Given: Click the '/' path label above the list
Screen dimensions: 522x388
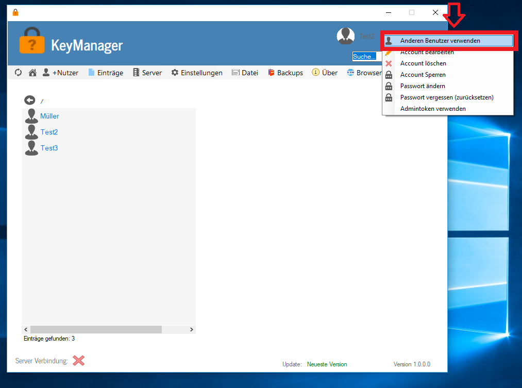Looking at the screenshot, I should [42, 101].
